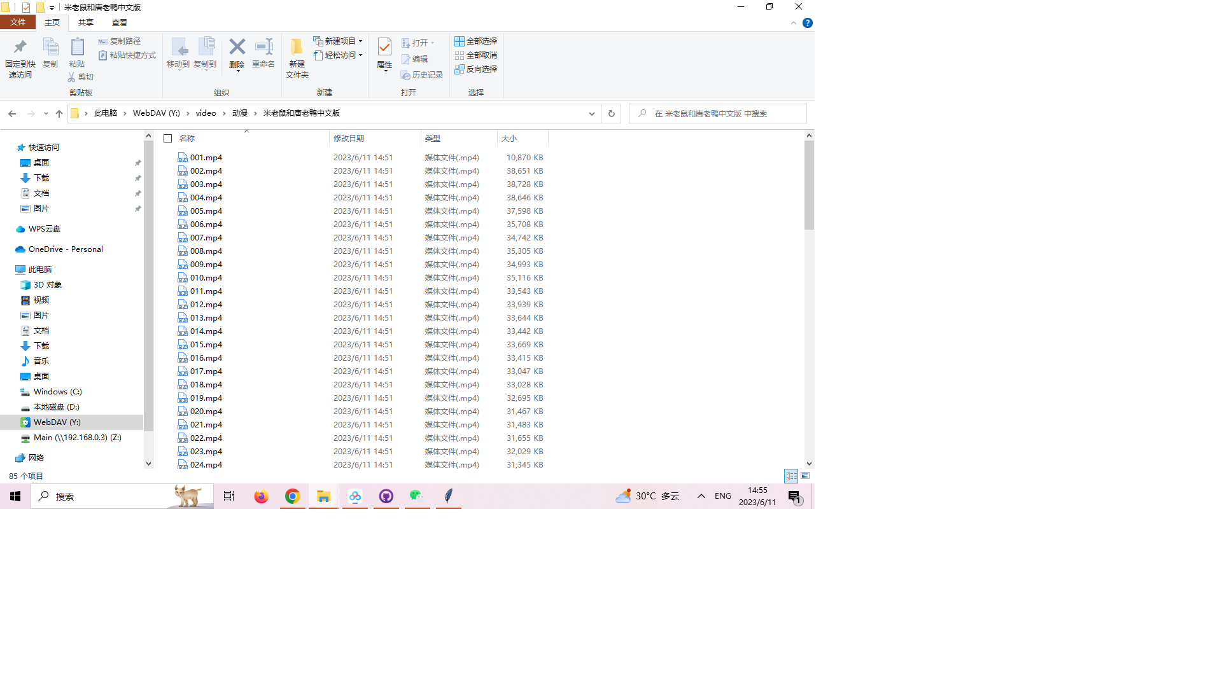The width and height of the screenshot is (1222, 687).
Task: Select the 012.mp4 file
Action: tap(206, 304)
